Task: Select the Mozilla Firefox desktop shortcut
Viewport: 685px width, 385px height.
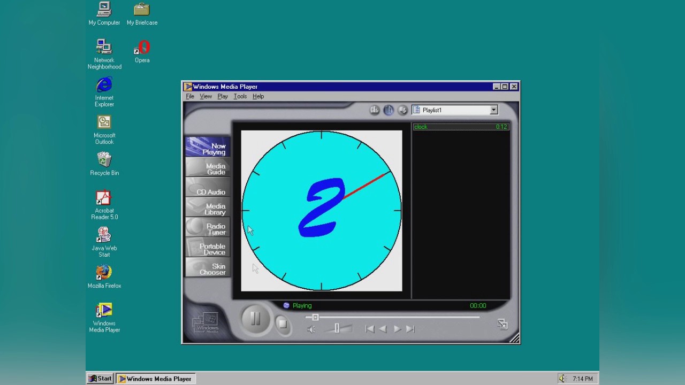Action: tap(104, 276)
